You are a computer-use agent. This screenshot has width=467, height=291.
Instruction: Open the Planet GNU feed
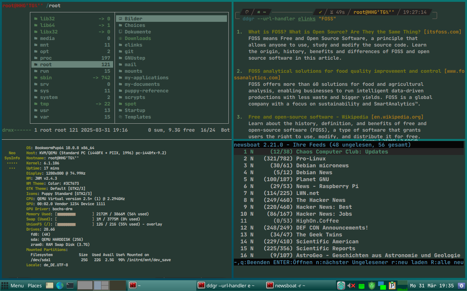(349, 179)
